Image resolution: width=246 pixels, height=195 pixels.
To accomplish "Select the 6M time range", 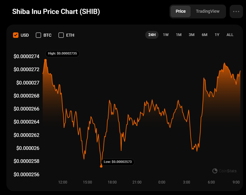I will pos(205,35).
